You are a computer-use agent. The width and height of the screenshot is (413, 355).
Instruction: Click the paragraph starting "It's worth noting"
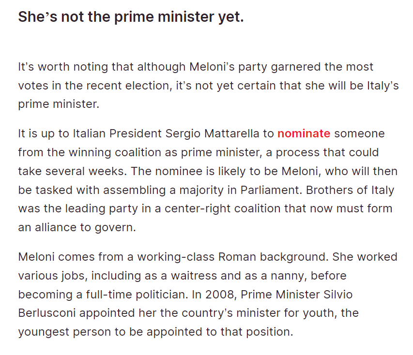208,85
